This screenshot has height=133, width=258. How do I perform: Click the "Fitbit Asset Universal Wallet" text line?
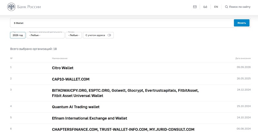(x=77, y=96)
